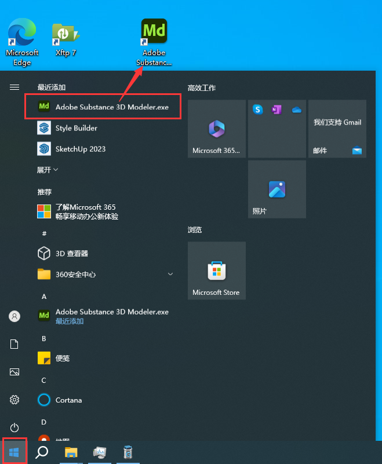This screenshot has width=382, height=464.
Task: Open the Microsoft Store tile
Action: point(217,271)
